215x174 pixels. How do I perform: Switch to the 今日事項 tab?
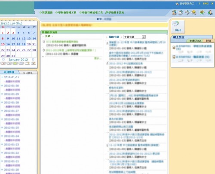(28, 73)
